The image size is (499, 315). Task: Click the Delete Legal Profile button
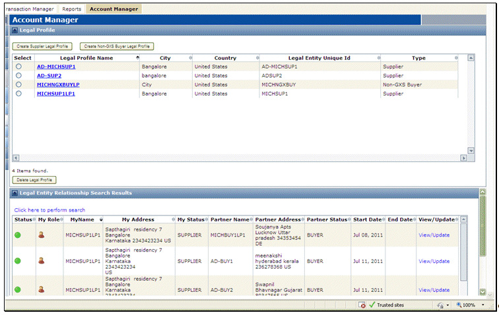(34, 180)
